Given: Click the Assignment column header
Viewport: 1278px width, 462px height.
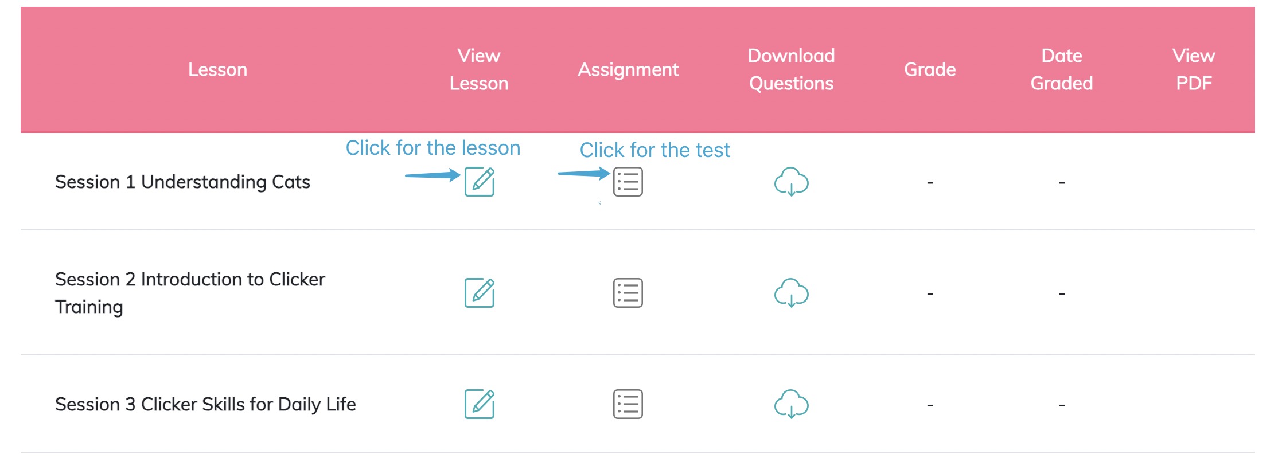Looking at the screenshot, I should (628, 69).
